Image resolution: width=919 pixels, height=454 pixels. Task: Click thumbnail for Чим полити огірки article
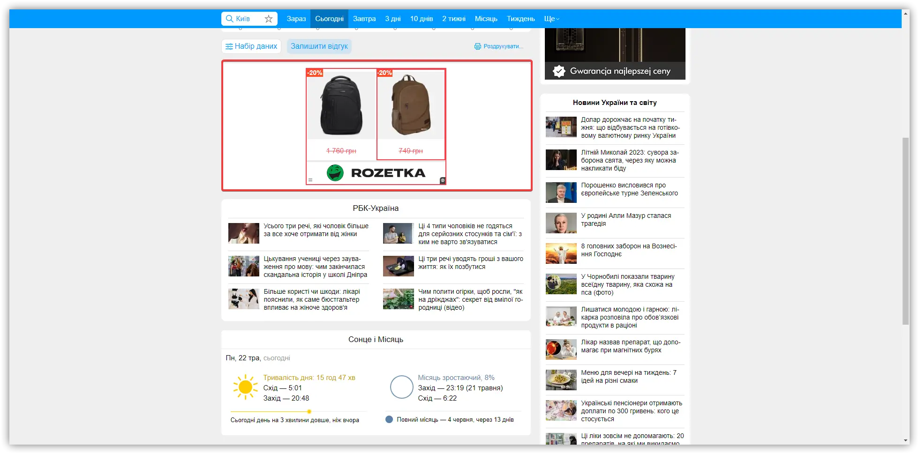tap(399, 299)
